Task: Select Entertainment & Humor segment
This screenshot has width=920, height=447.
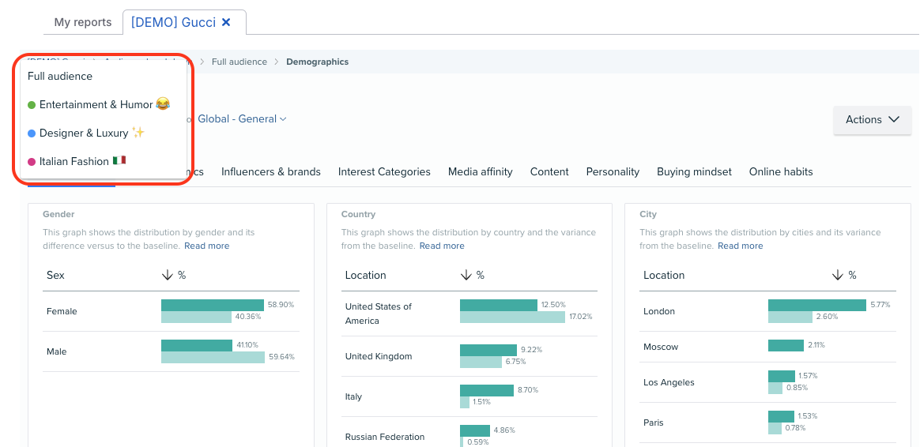Action: 96,104
